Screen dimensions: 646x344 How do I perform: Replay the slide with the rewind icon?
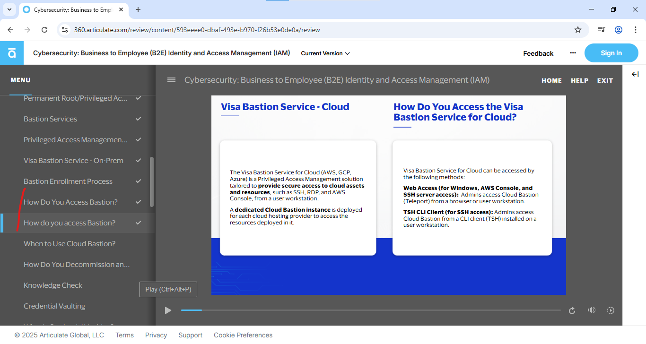[572, 310]
